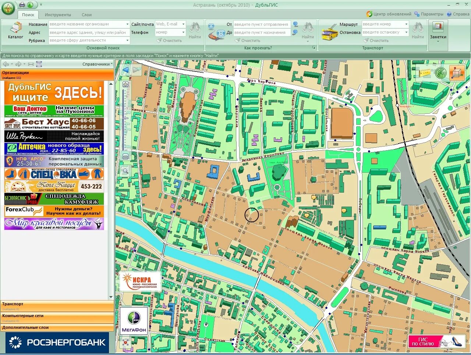471x355 pixels.
Task: Expand the Дополнительные слои panel section
Action: point(57,327)
